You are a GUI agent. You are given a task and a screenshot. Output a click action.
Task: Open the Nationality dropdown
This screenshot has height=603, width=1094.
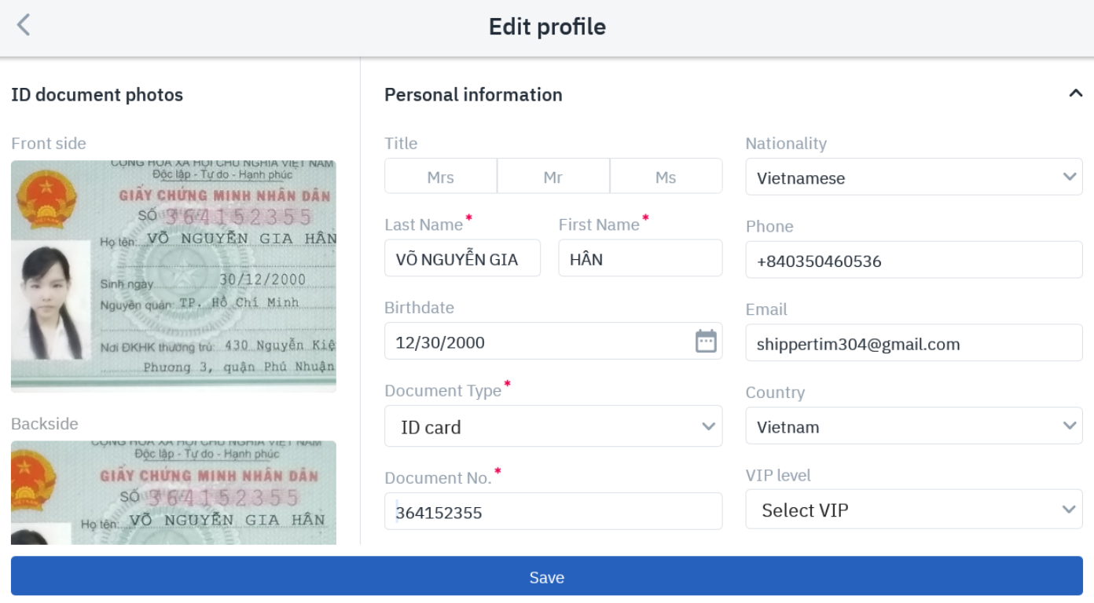pyautogui.click(x=913, y=177)
